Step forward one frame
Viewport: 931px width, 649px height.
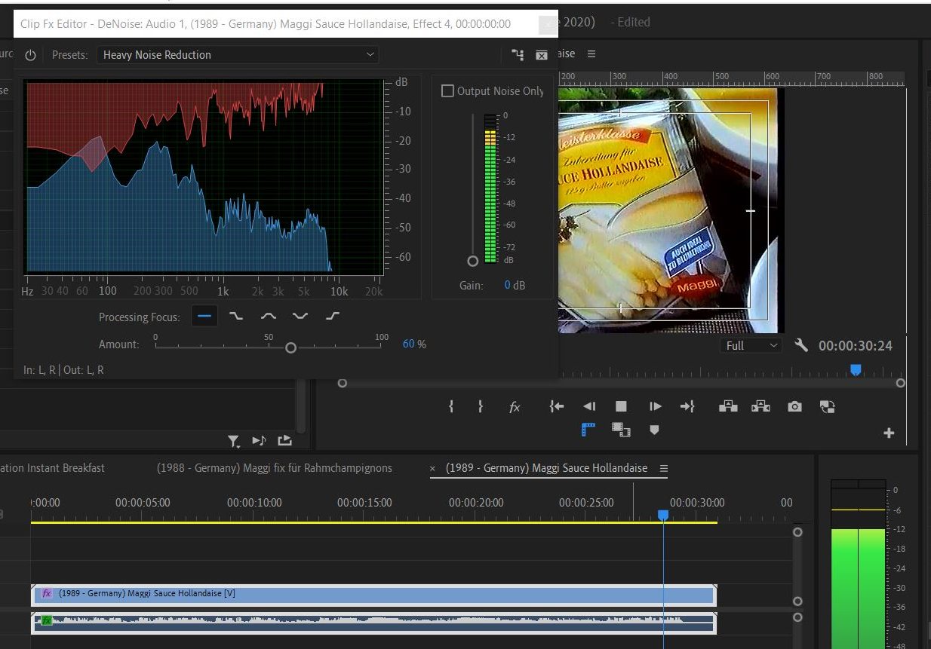[656, 406]
